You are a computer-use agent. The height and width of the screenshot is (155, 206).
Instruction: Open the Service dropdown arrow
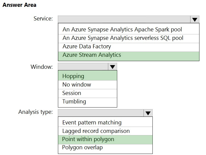(x=194, y=19)
